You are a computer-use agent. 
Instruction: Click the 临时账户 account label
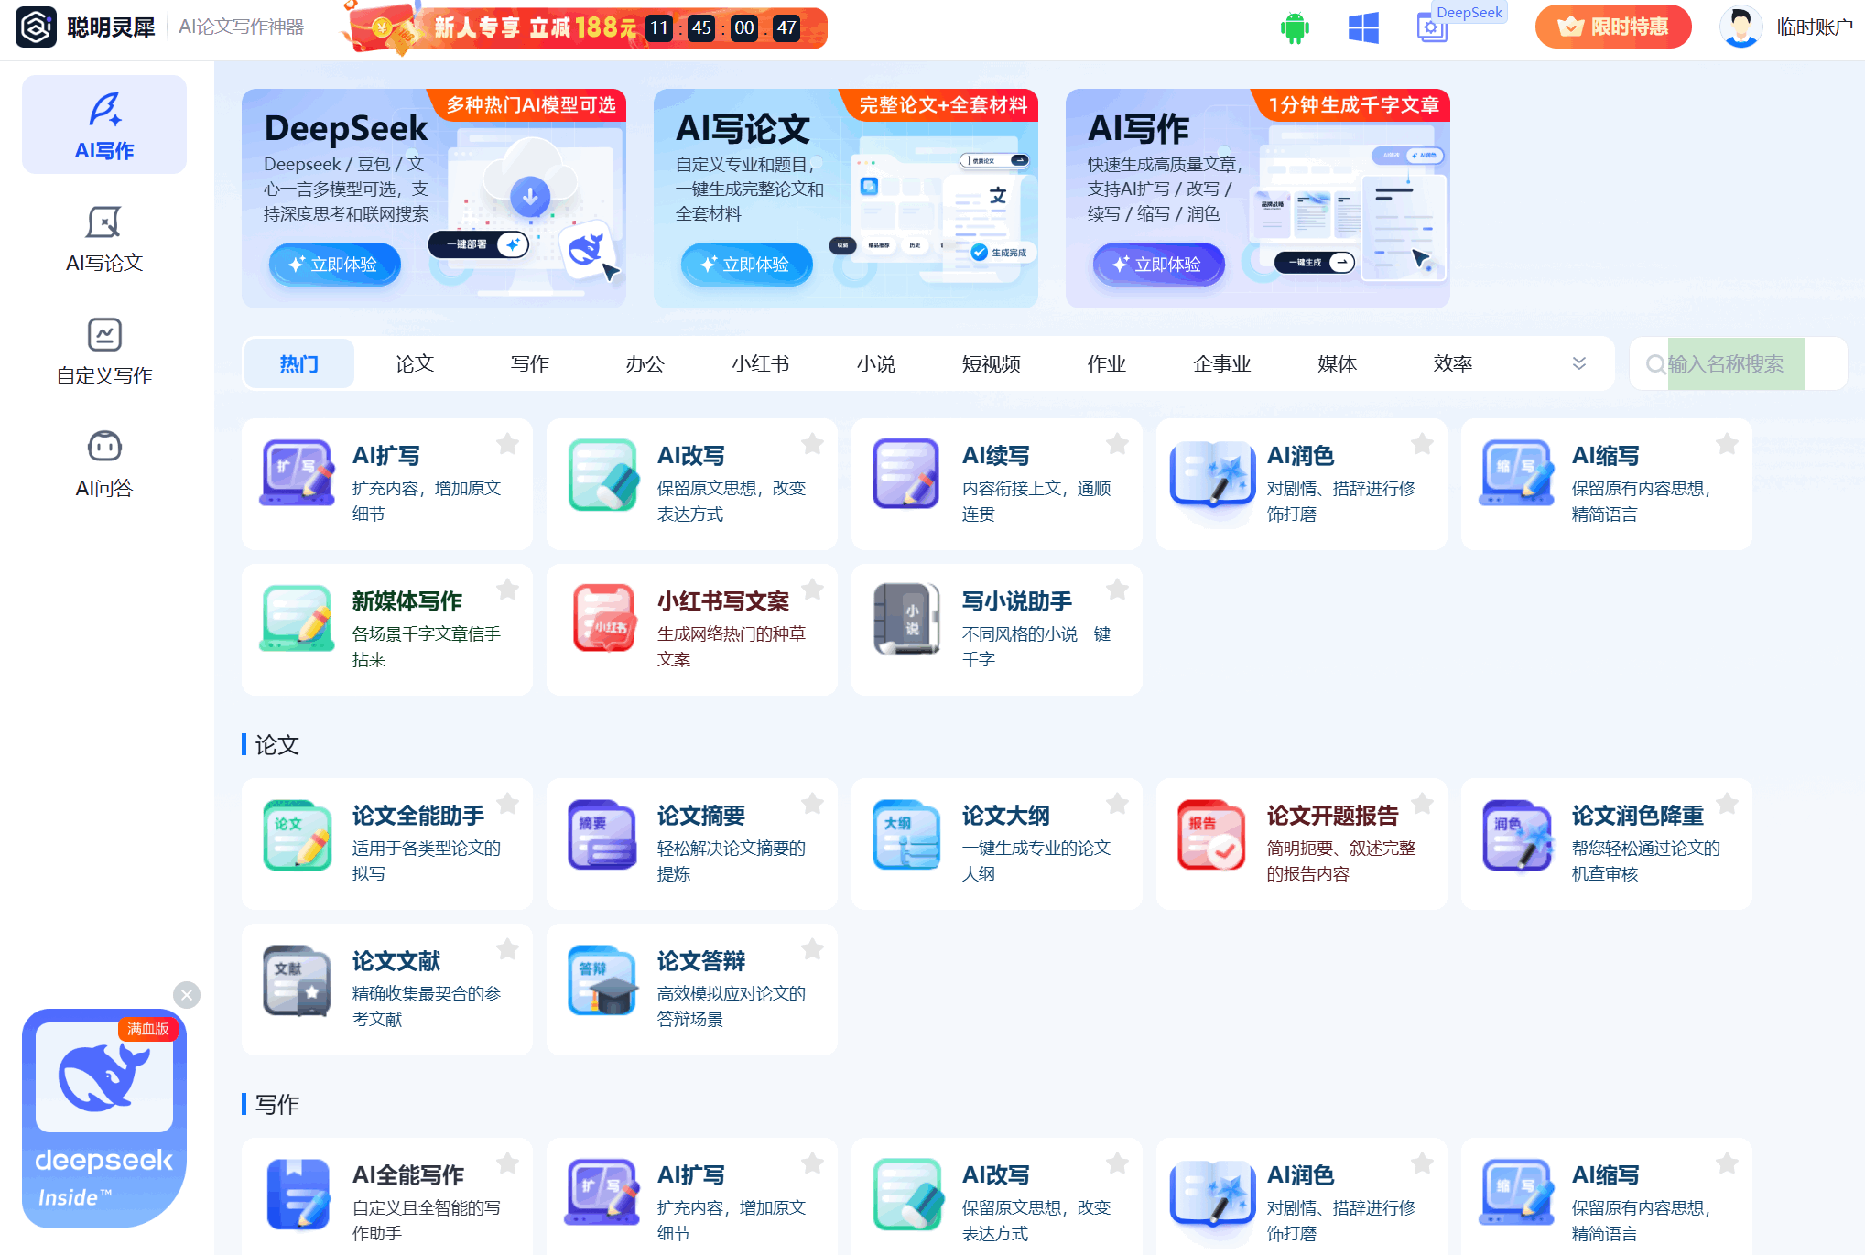tap(1815, 27)
